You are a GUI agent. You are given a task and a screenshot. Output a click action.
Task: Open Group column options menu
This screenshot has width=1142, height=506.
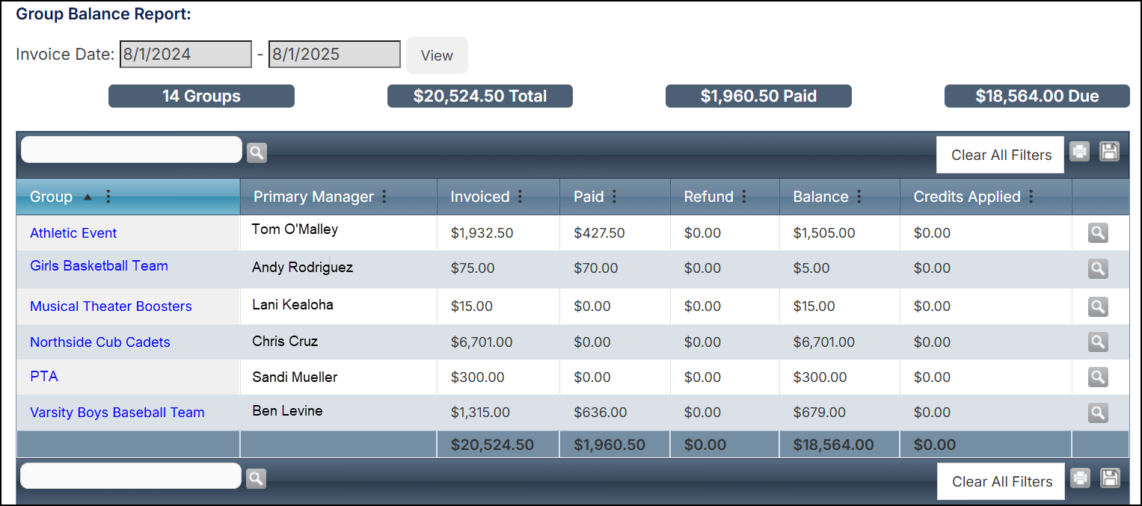coord(108,197)
